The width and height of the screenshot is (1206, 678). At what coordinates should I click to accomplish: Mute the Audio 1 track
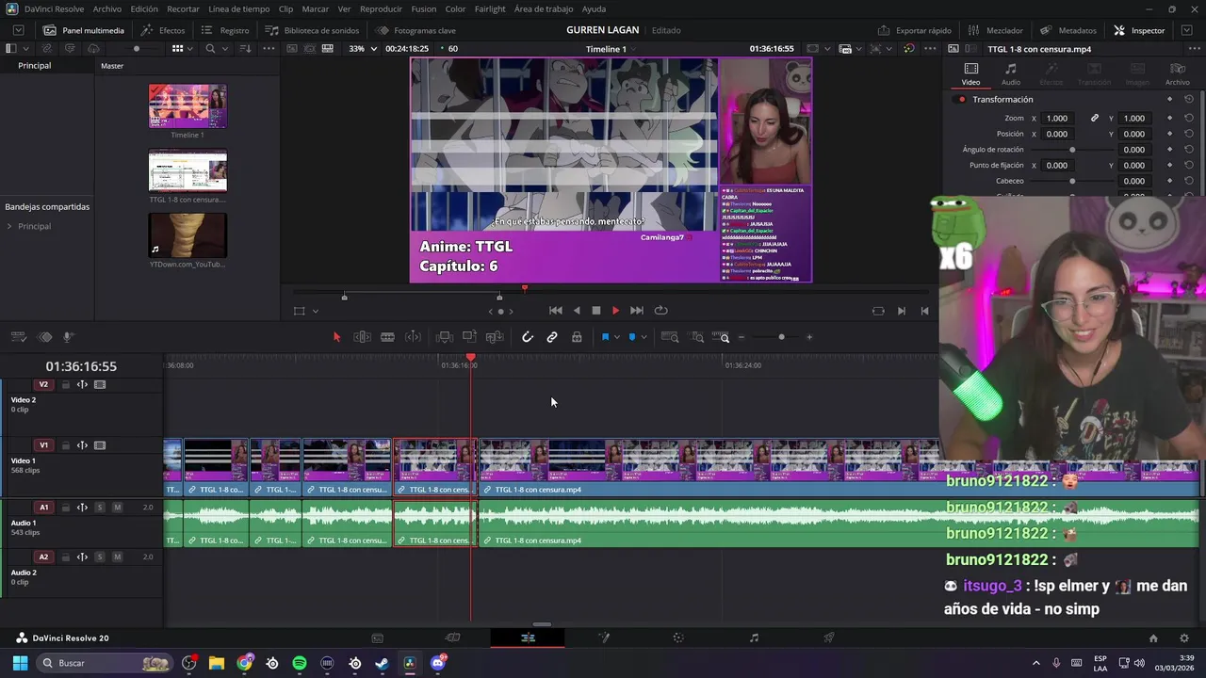(117, 508)
